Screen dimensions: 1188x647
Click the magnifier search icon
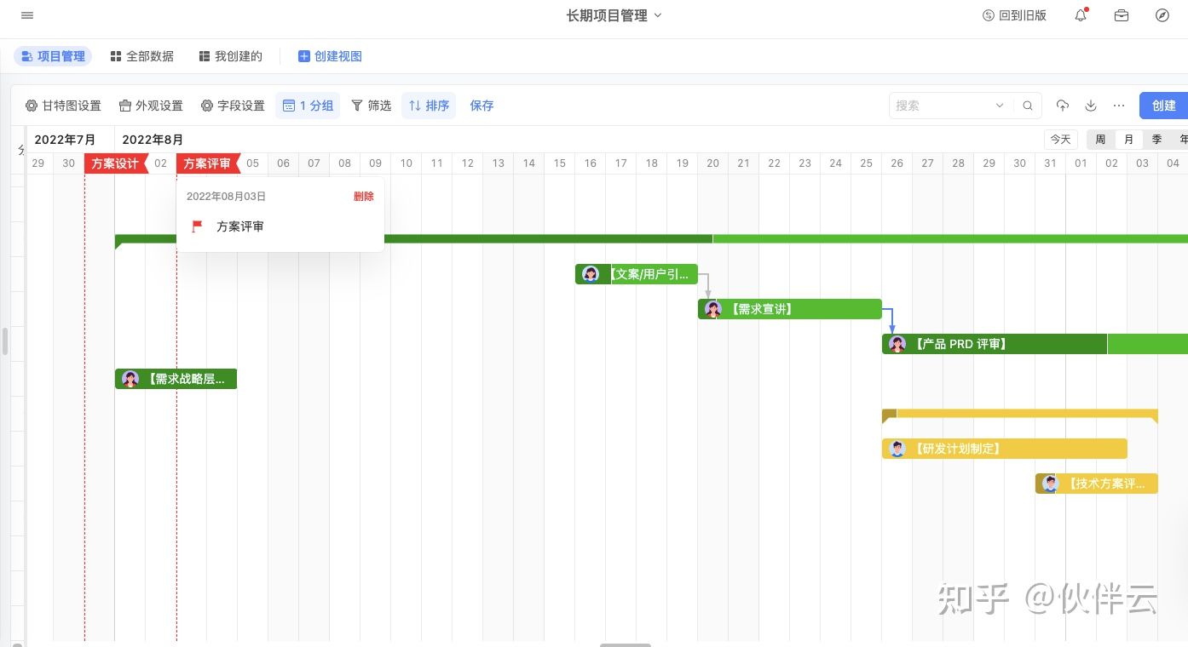[1028, 106]
